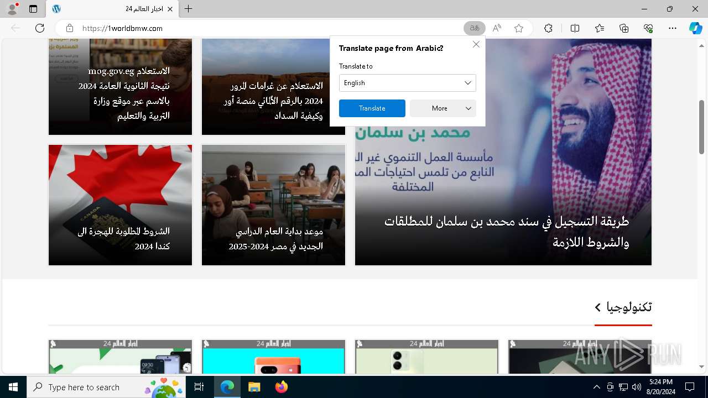708x398 pixels.
Task: Open the cyan background phone thumbnail
Action: coord(273,357)
